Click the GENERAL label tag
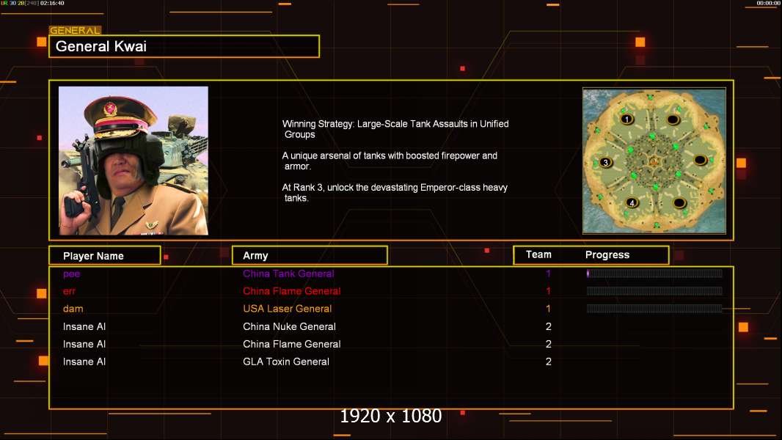This screenshot has width=782, height=440. pyautogui.click(x=75, y=30)
